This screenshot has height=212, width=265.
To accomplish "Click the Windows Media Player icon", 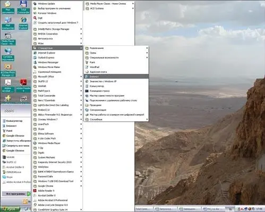I will (x=35, y=143).
